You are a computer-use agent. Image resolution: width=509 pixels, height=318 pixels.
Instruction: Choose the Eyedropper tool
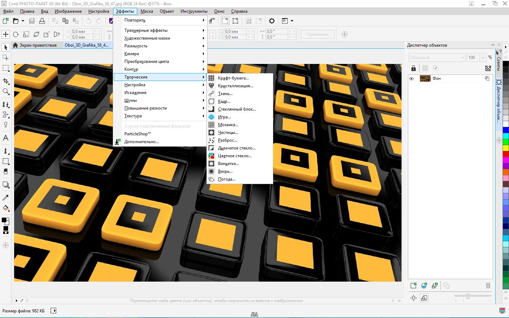point(6,198)
